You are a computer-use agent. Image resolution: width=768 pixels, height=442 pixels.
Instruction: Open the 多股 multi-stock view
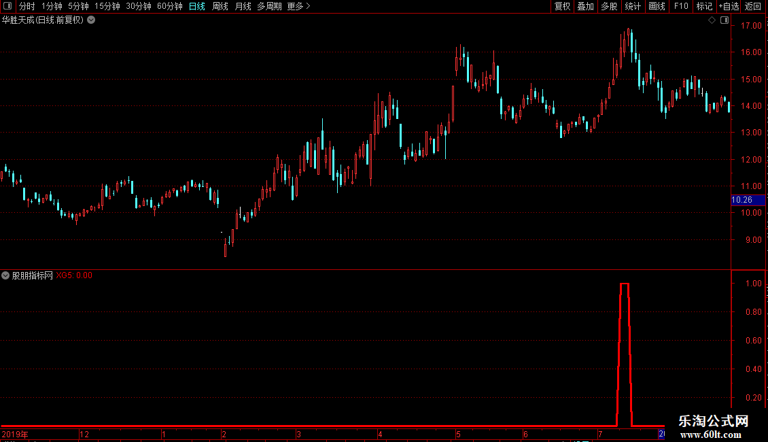609,6
